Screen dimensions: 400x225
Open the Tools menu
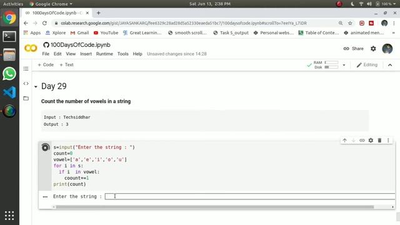[122, 54]
